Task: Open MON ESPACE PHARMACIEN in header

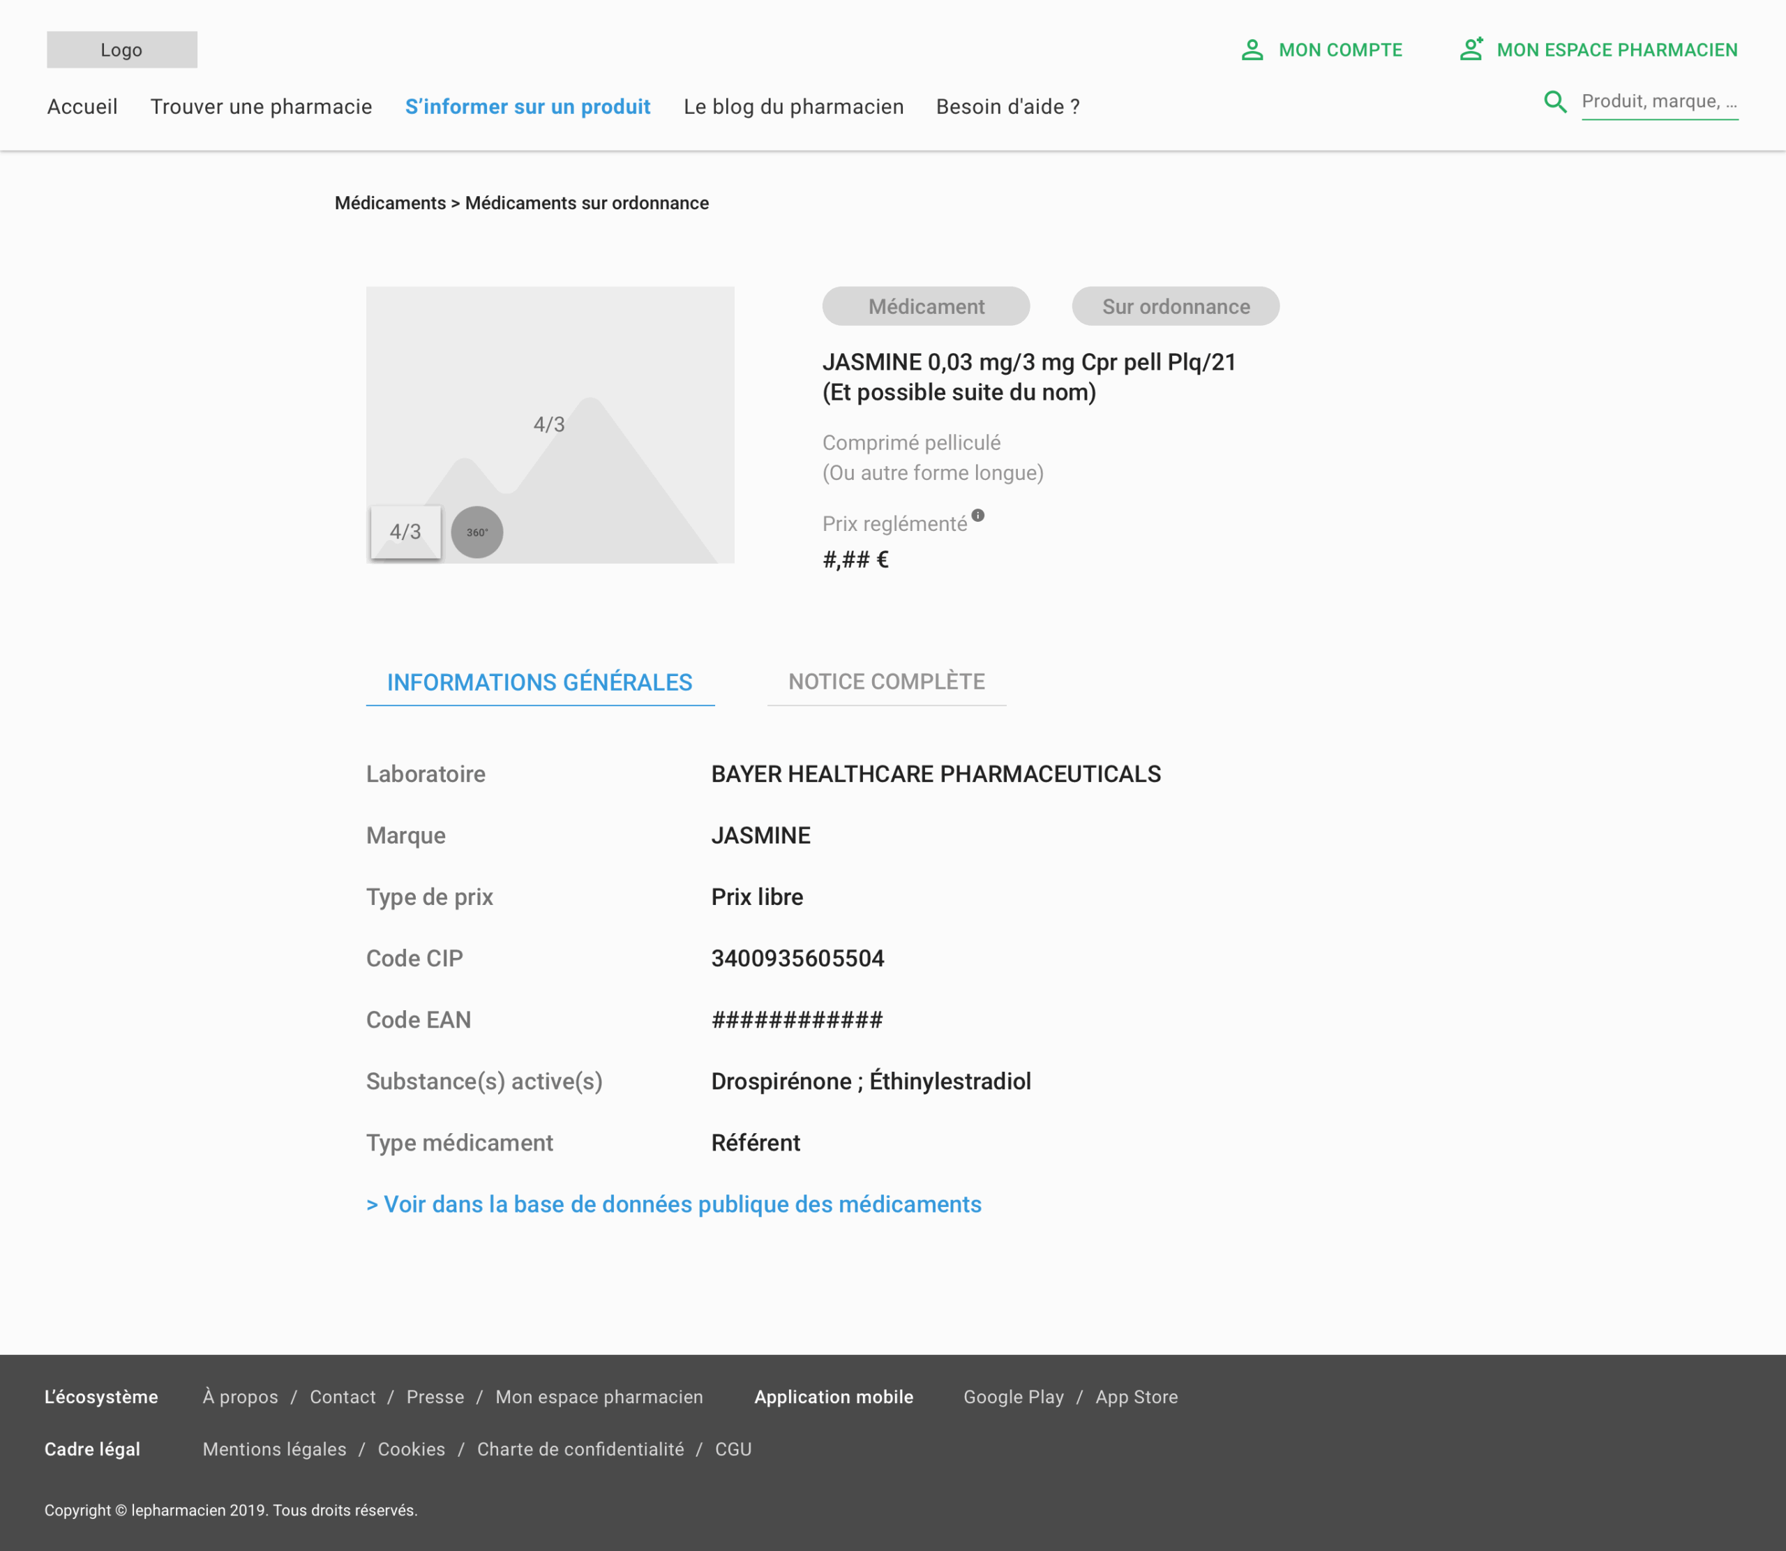Action: [1617, 50]
